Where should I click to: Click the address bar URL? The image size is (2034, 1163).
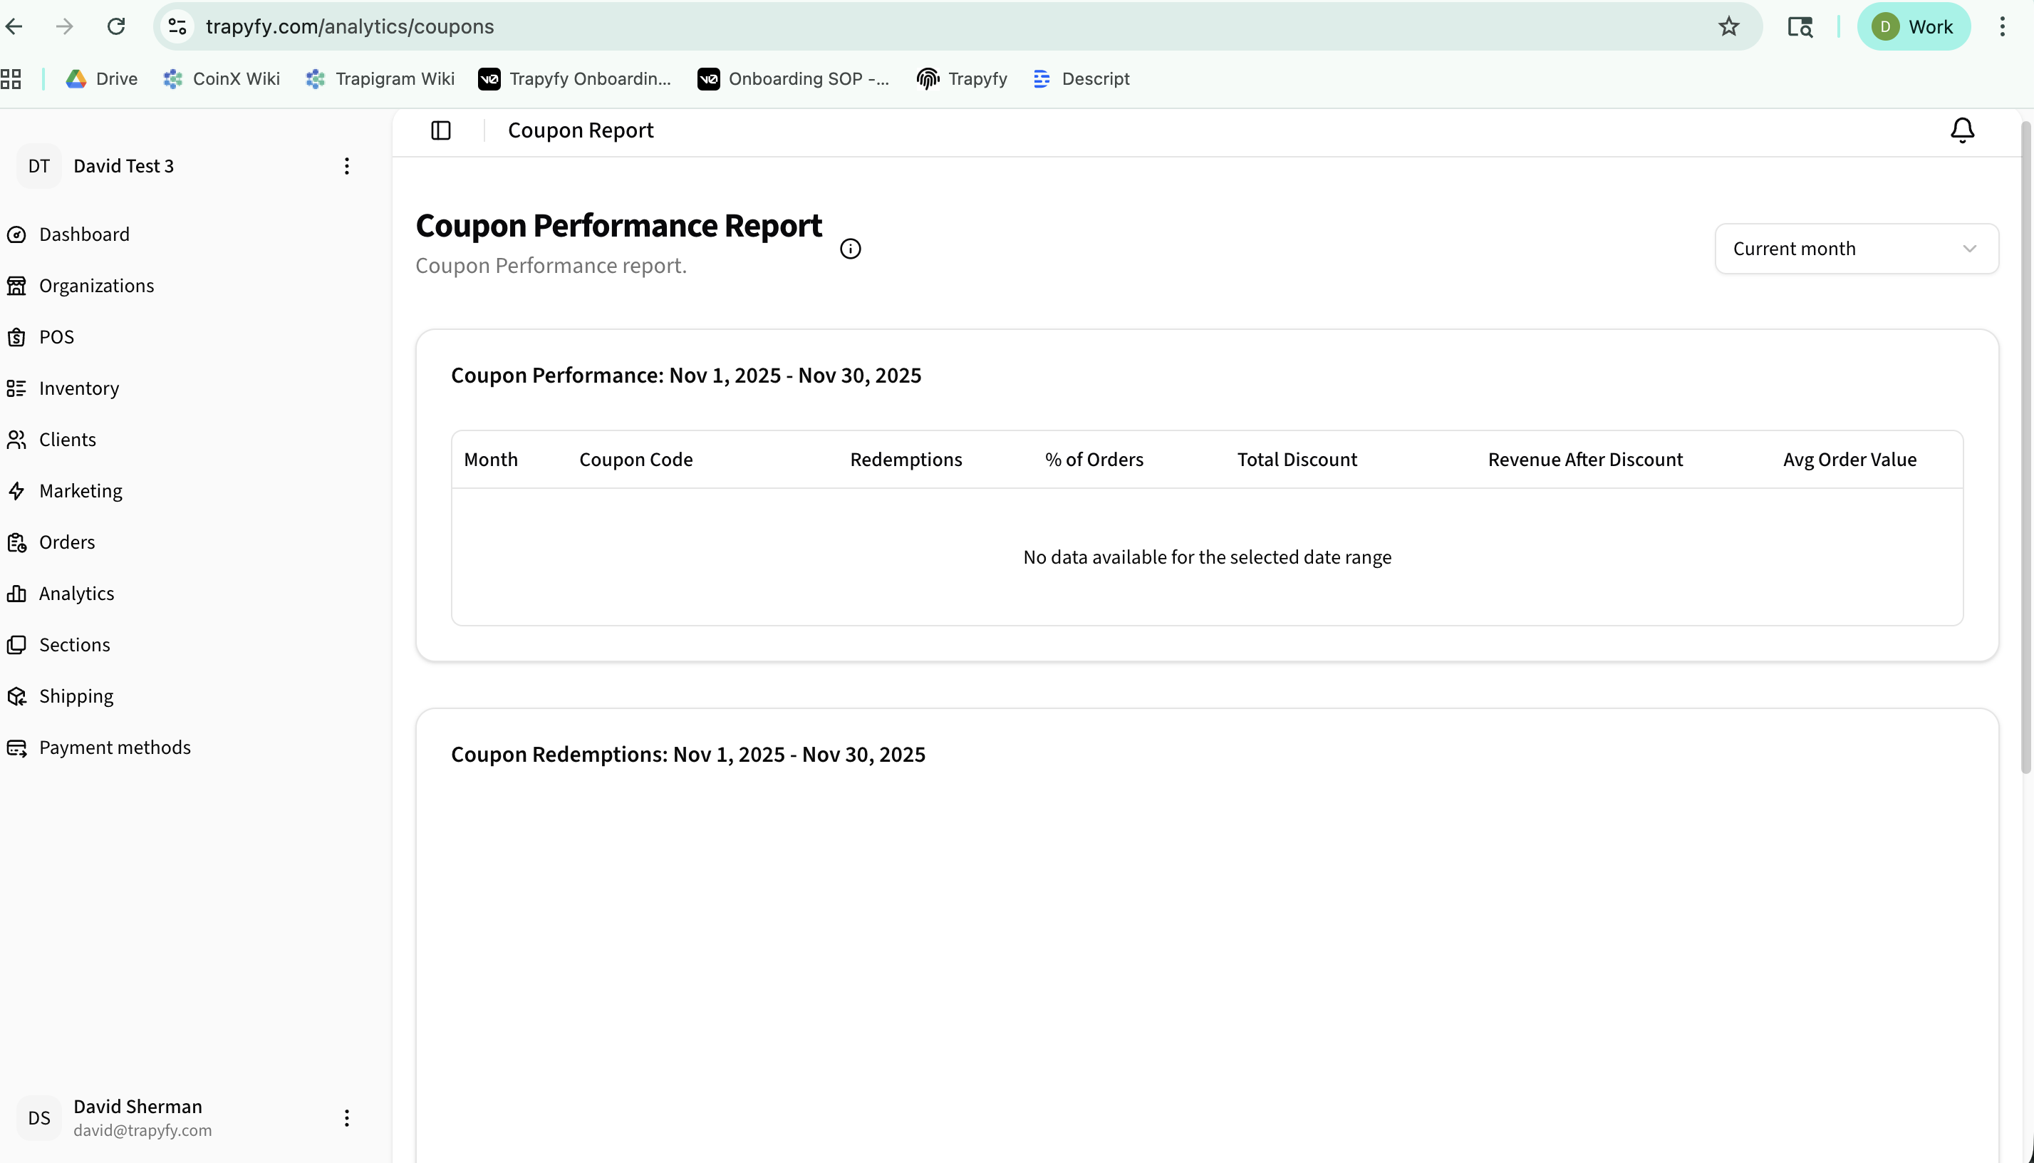[350, 26]
